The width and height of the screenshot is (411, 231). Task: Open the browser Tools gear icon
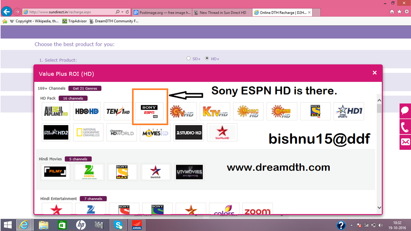tap(407, 12)
